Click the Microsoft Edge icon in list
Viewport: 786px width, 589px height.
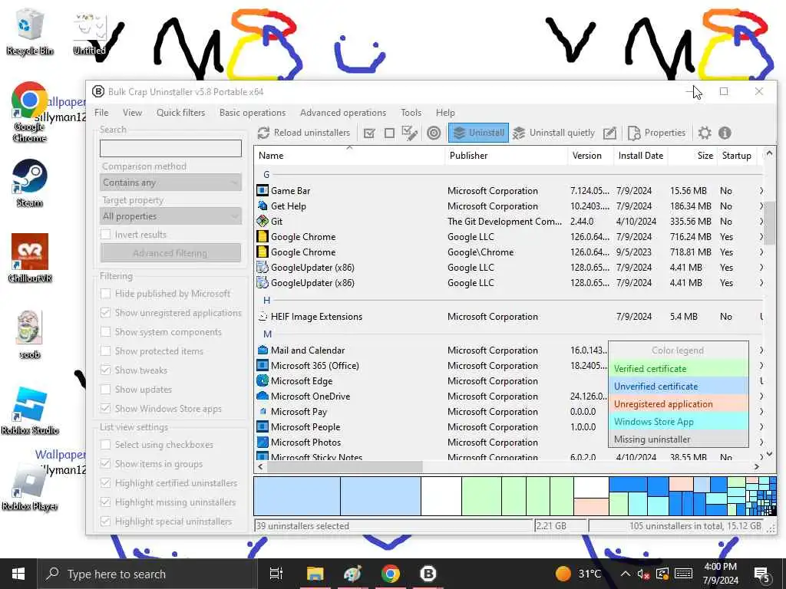point(263,380)
